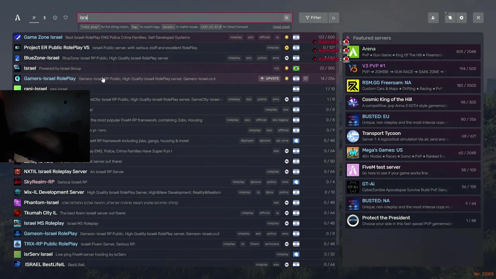Viewport: 496px width, 279px height.
Task: Select the BlueZone-Israel server name
Action: pyautogui.click(x=41, y=58)
